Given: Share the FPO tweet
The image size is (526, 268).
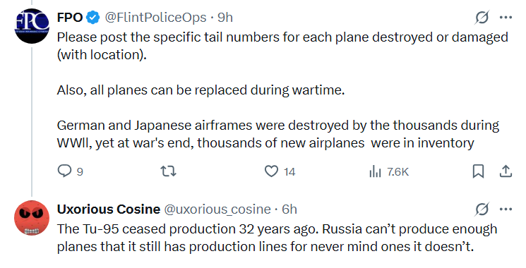Looking at the screenshot, I should [506, 171].
